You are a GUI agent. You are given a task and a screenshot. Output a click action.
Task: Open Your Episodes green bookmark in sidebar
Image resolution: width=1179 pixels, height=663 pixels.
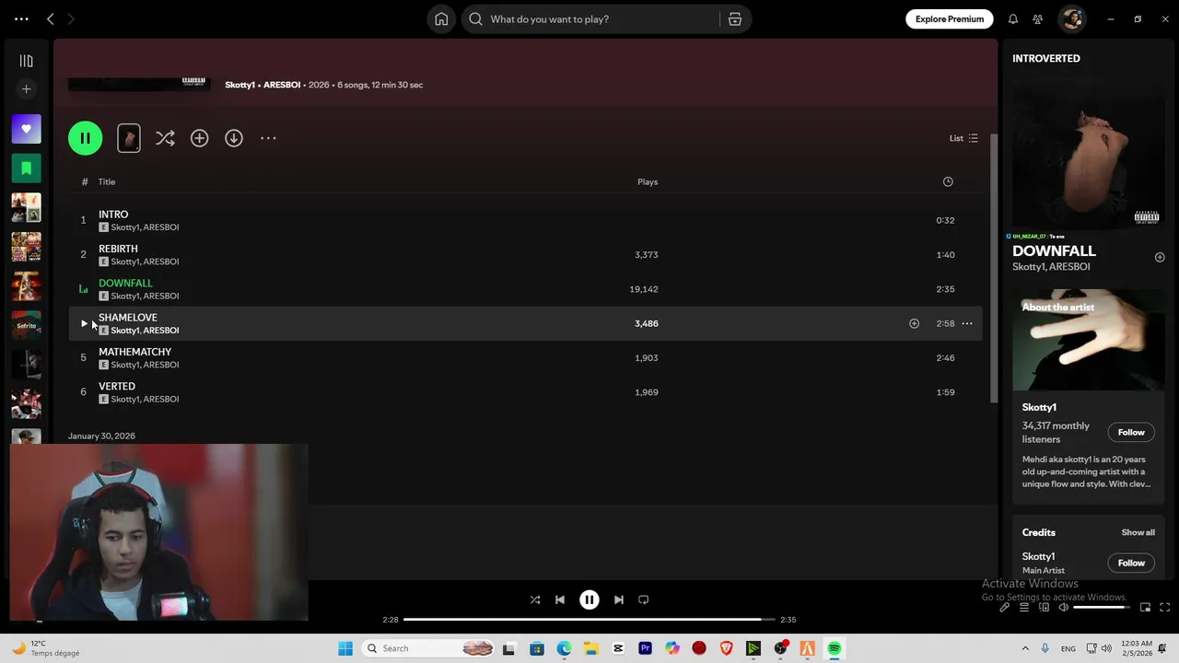[26, 169]
